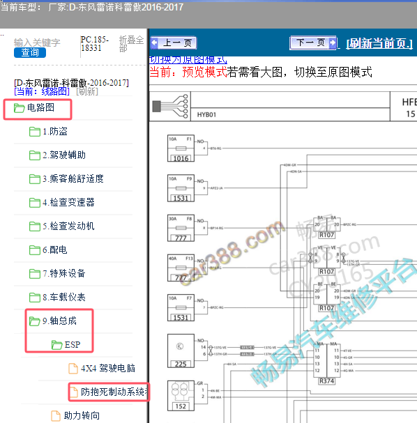Image resolution: width=417 pixels, height=423 pixels.
Task: Click the R374 connector label
Action: pos(327,381)
